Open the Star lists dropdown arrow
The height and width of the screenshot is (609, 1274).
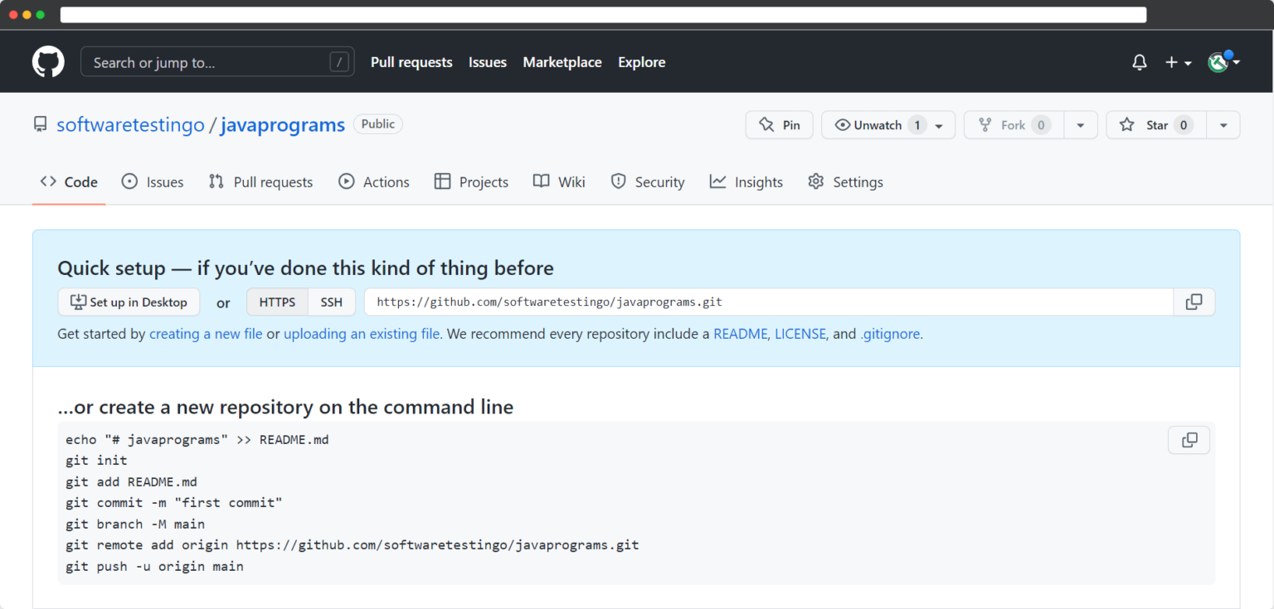(x=1223, y=125)
